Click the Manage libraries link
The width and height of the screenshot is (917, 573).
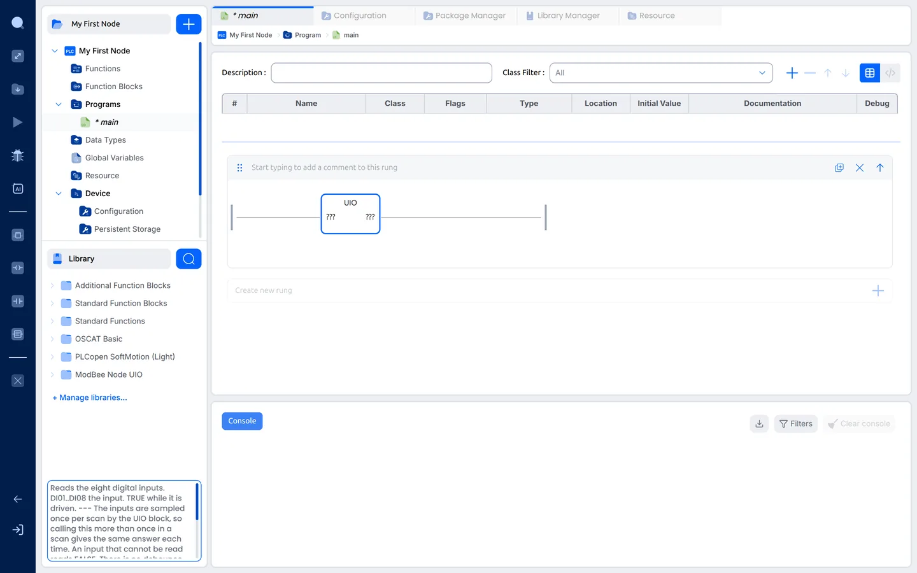90,398
